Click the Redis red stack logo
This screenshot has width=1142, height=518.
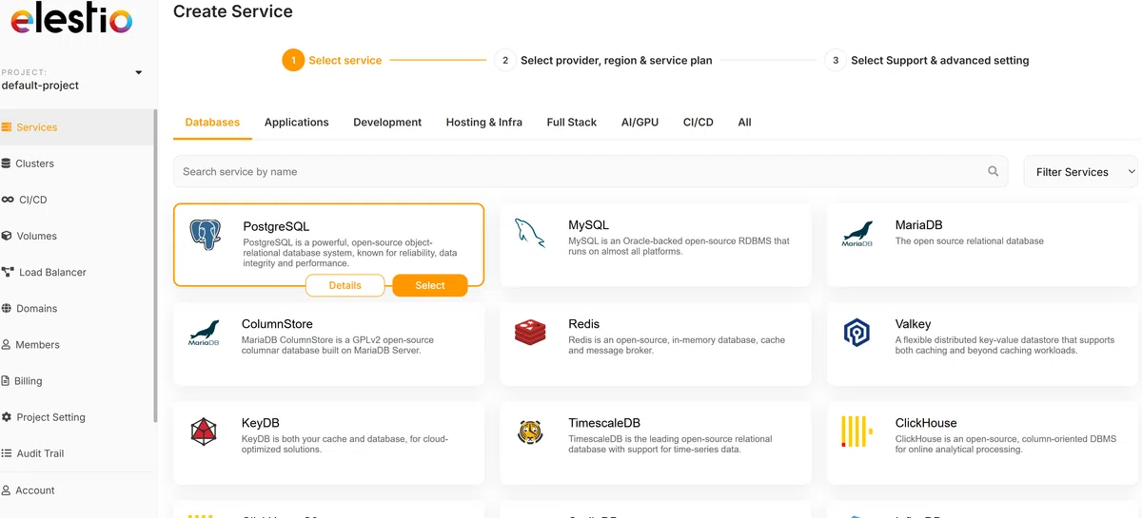click(530, 333)
